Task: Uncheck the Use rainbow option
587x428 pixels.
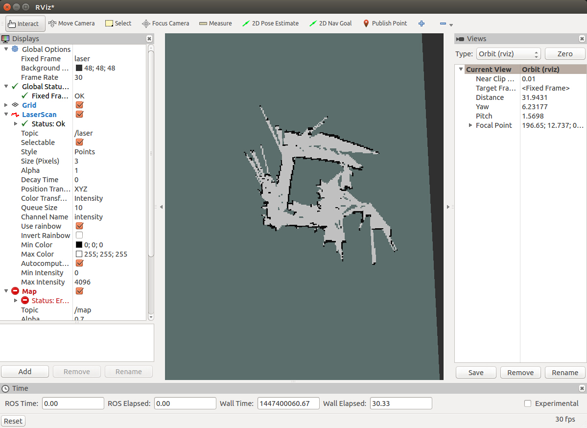Action: pos(79,226)
